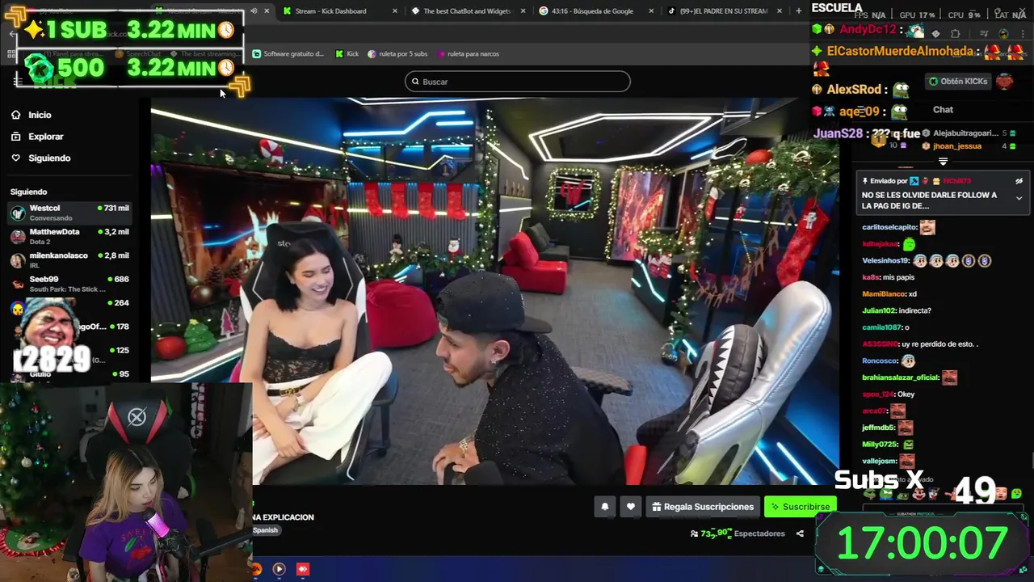Close the Stream - Kick Dashboard tab
Screen dimensions: 1034x582
coord(395,11)
